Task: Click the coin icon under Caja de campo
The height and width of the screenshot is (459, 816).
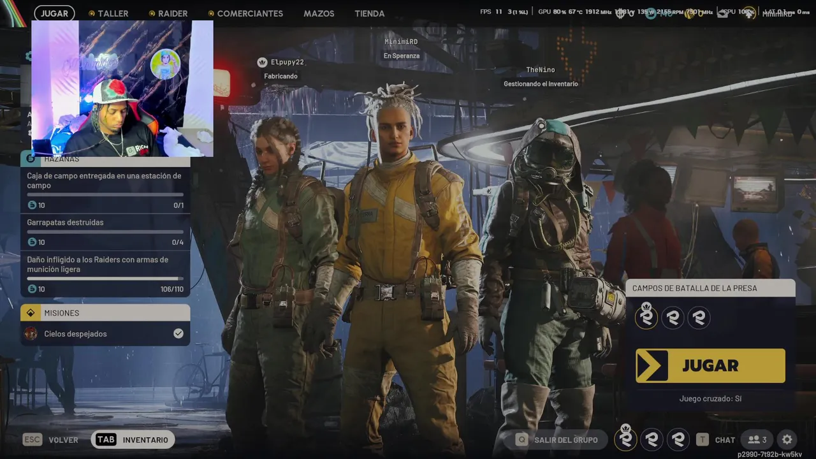Action: [x=33, y=205]
